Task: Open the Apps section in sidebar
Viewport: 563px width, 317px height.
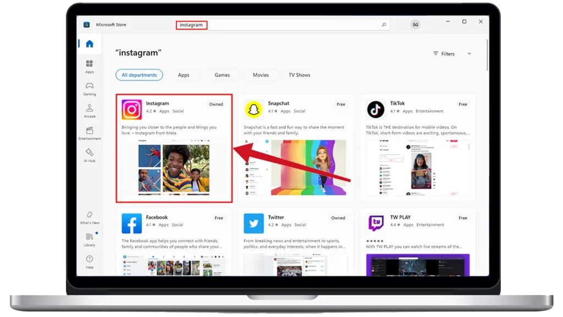Action: pos(90,67)
